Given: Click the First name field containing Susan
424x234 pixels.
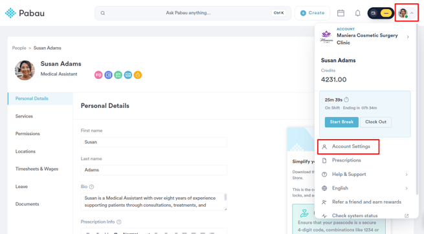Looking at the screenshot, I should pyautogui.click(x=154, y=142).
